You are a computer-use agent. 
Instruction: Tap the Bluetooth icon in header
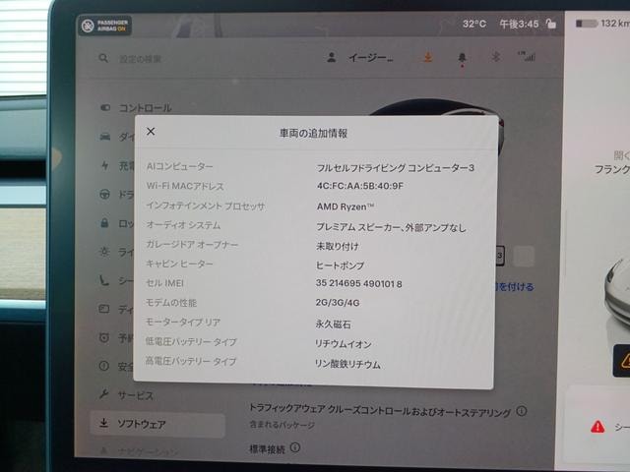coord(495,57)
